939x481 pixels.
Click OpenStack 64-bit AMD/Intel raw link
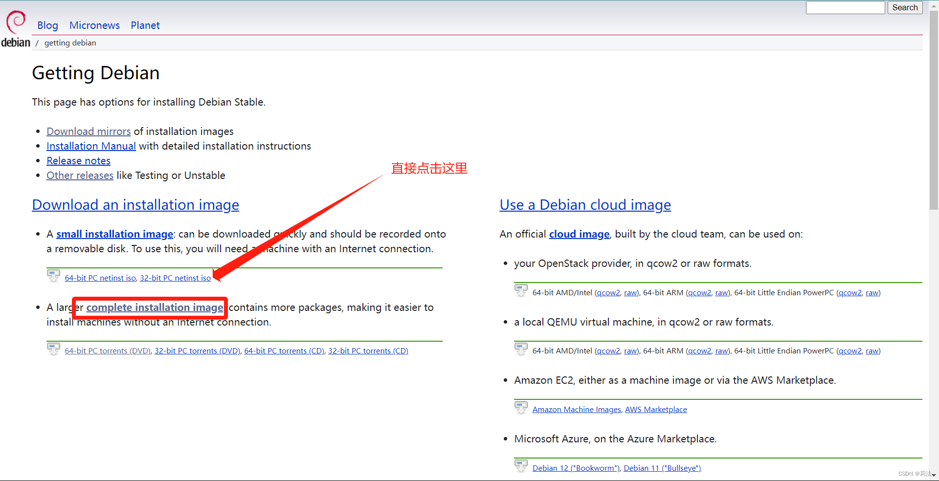coord(630,293)
